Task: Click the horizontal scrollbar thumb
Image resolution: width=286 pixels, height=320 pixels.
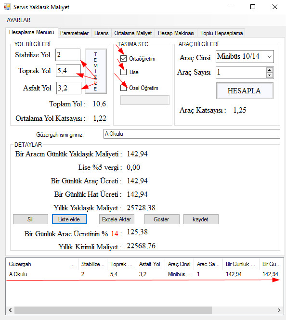Action: tap(113, 310)
